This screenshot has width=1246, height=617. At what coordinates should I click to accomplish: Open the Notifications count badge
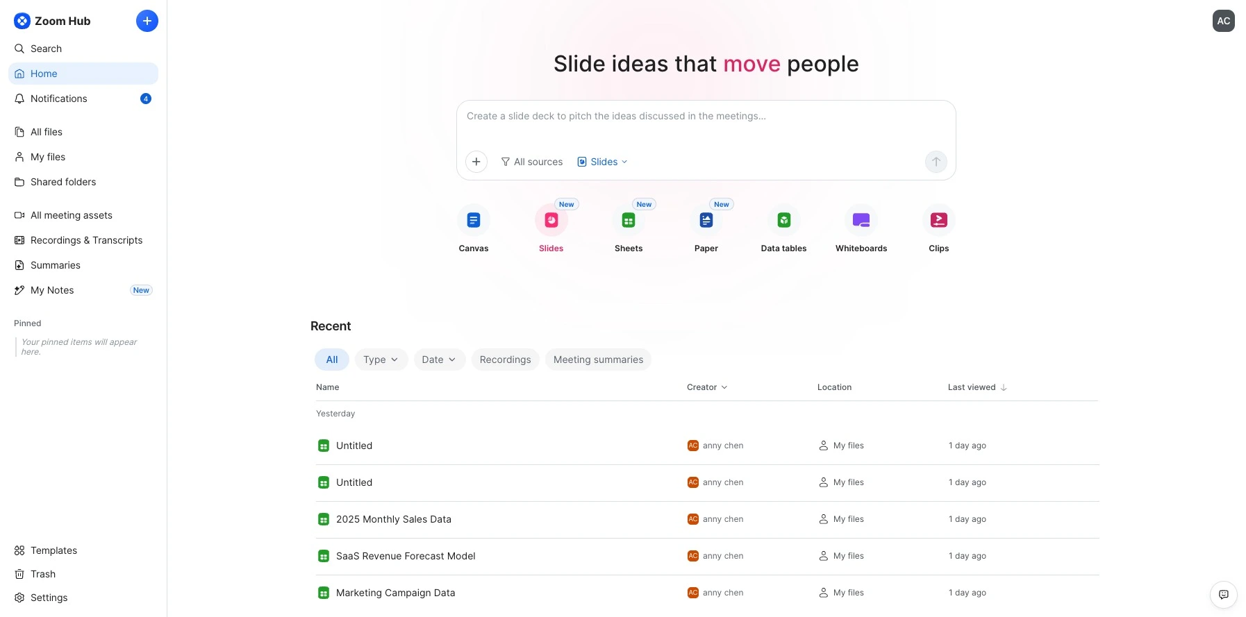pyautogui.click(x=146, y=99)
